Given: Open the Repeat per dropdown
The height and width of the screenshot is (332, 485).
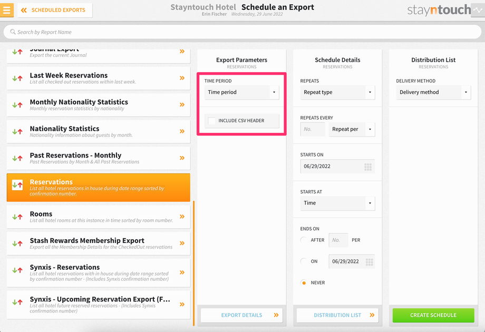Looking at the screenshot, I should [x=352, y=129].
